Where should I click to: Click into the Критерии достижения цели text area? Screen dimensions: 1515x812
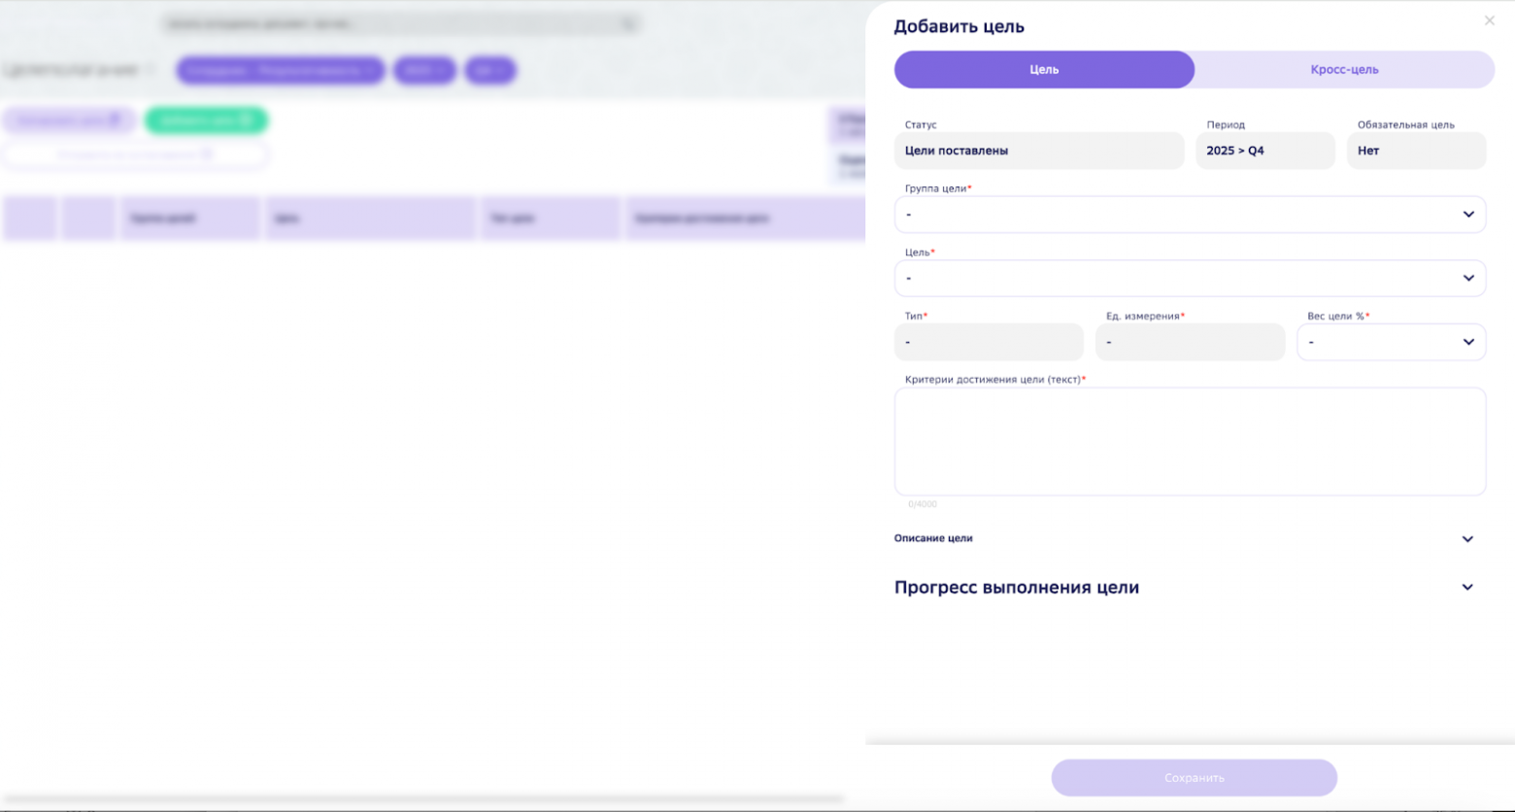(x=1190, y=442)
